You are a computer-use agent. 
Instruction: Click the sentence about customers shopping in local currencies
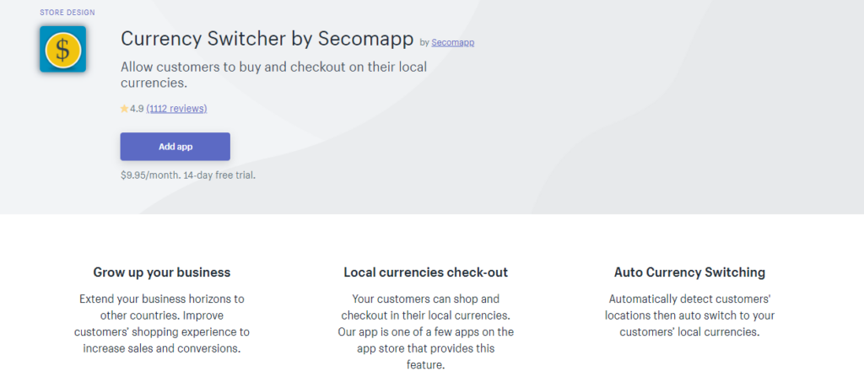click(426, 308)
